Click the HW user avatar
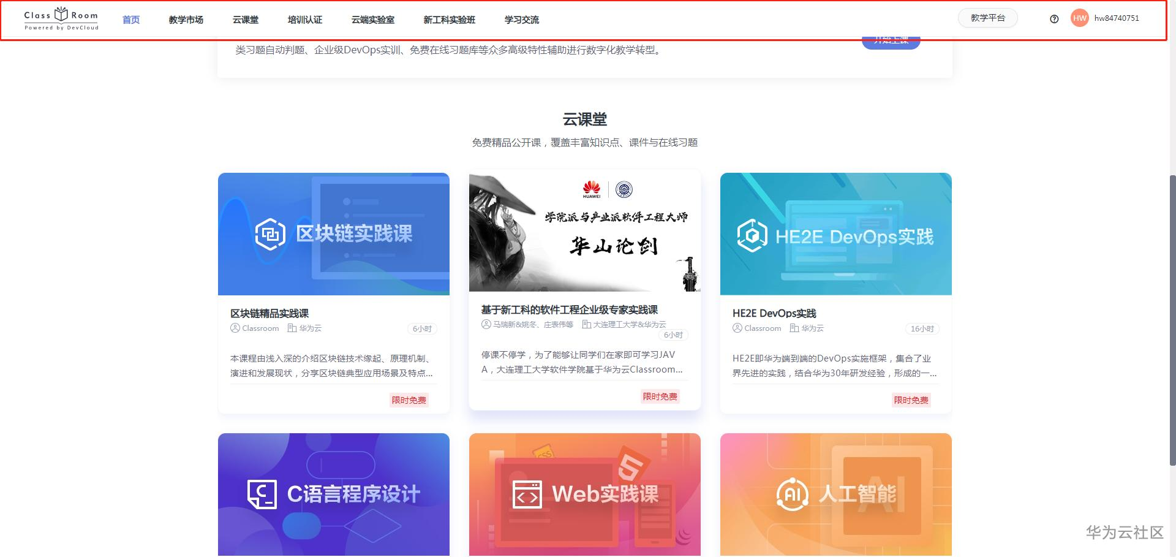The image size is (1176, 557). [x=1080, y=18]
